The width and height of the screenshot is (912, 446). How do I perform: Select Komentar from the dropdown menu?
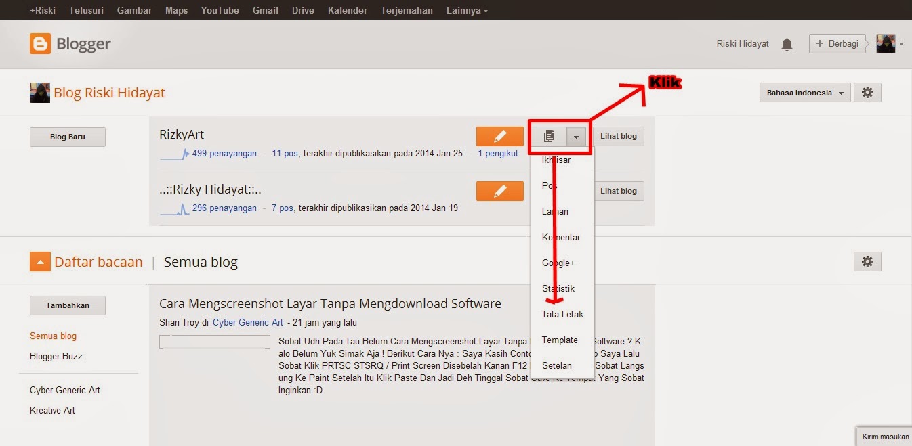(x=562, y=238)
